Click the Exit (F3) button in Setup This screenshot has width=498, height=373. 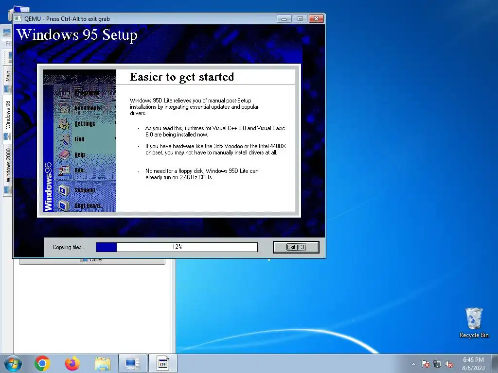pyautogui.click(x=296, y=247)
